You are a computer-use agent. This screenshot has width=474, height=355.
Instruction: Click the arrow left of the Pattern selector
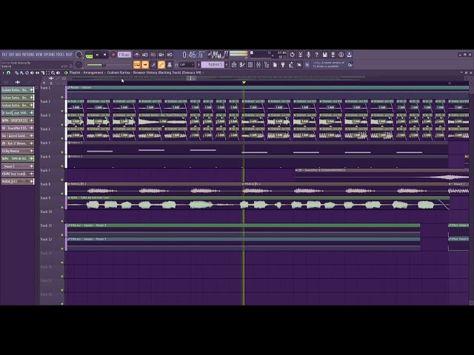click(x=198, y=64)
